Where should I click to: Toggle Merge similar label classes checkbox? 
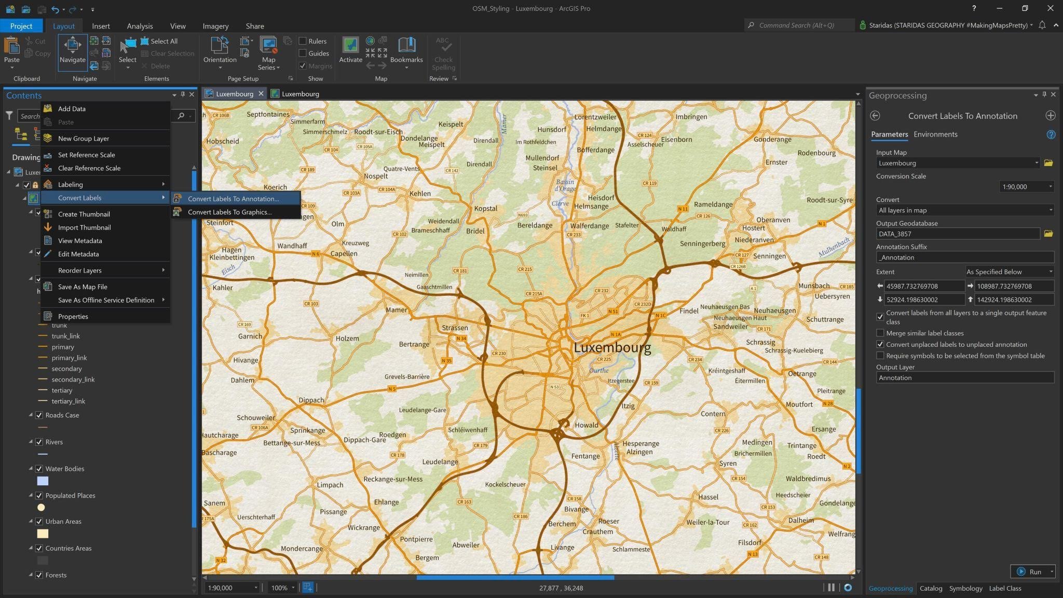(880, 333)
